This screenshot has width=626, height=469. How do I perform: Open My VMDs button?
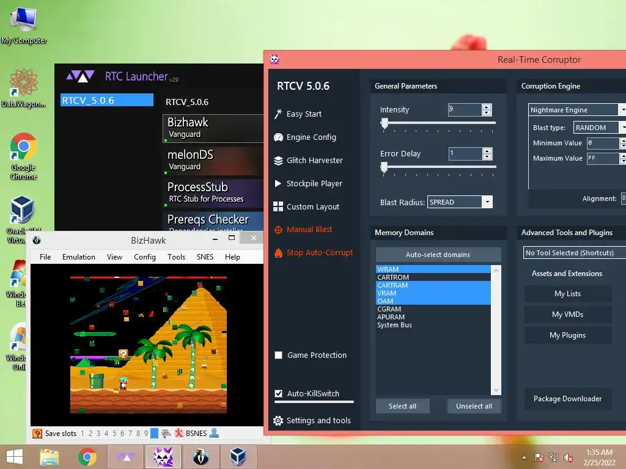pos(568,314)
